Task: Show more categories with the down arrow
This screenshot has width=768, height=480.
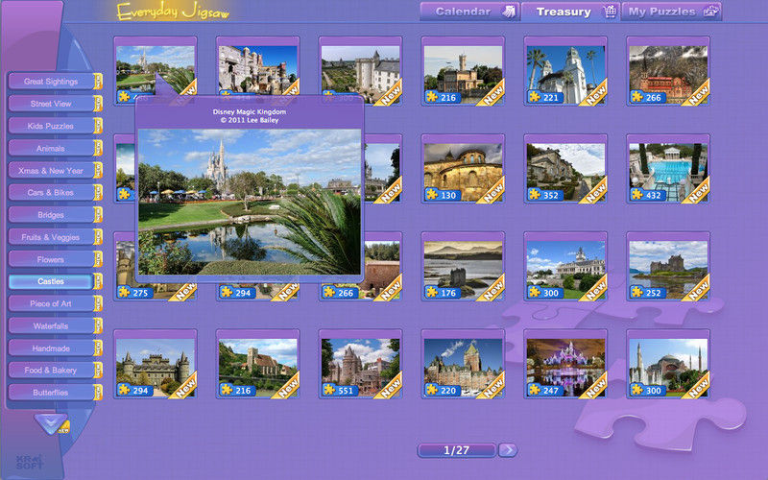Action: pyautogui.click(x=51, y=423)
